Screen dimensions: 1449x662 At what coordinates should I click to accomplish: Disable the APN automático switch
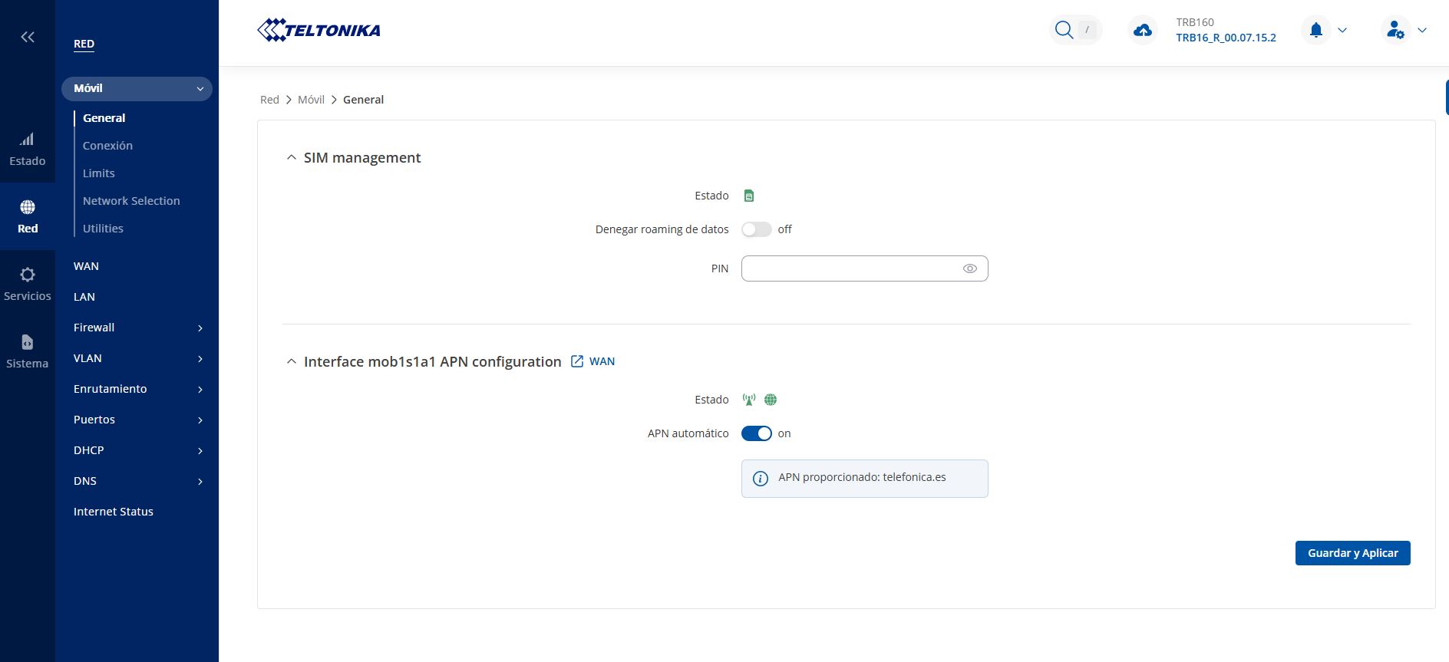click(756, 433)
